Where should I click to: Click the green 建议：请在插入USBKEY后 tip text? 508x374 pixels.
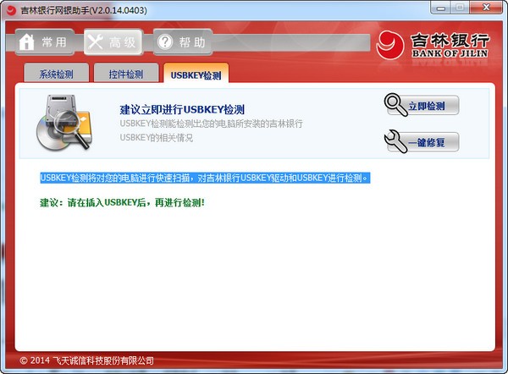tap(122, 203)
